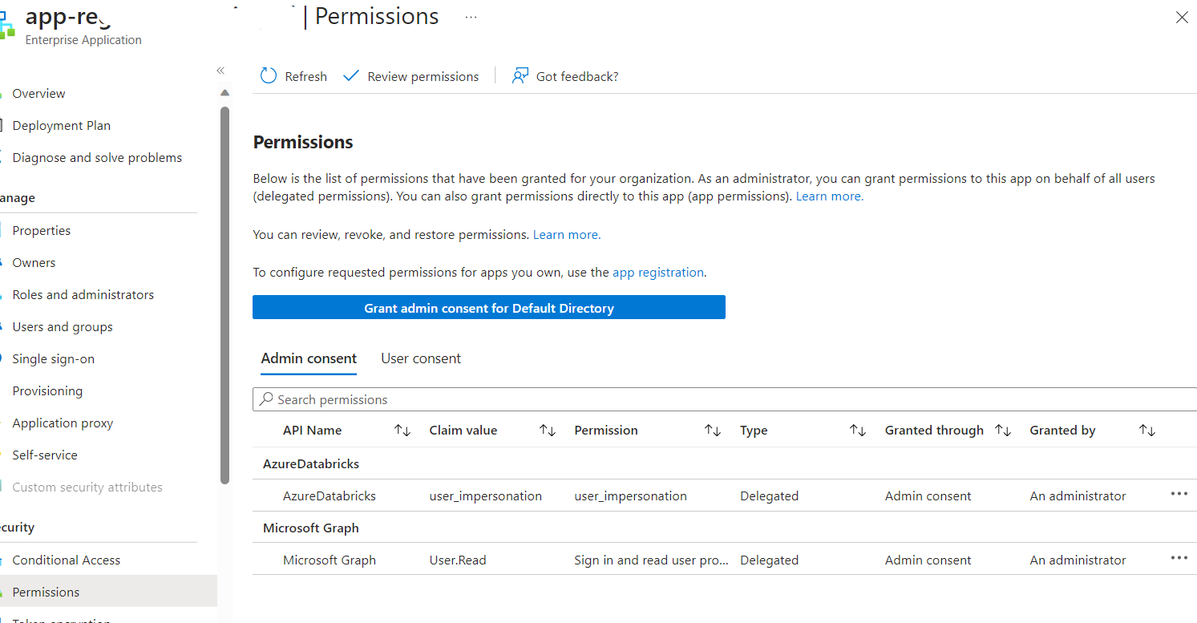Click Grant admin consent for Default Directory
This screenshot has height=623, width=1197.
click(x=489, y=308)
